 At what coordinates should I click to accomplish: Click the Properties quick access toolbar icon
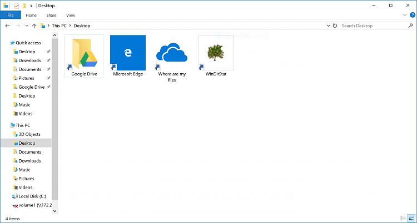click(x=17, y=6)
